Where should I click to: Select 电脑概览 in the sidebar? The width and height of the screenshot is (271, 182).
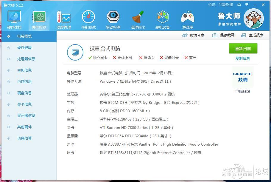(x=29, y=36)
